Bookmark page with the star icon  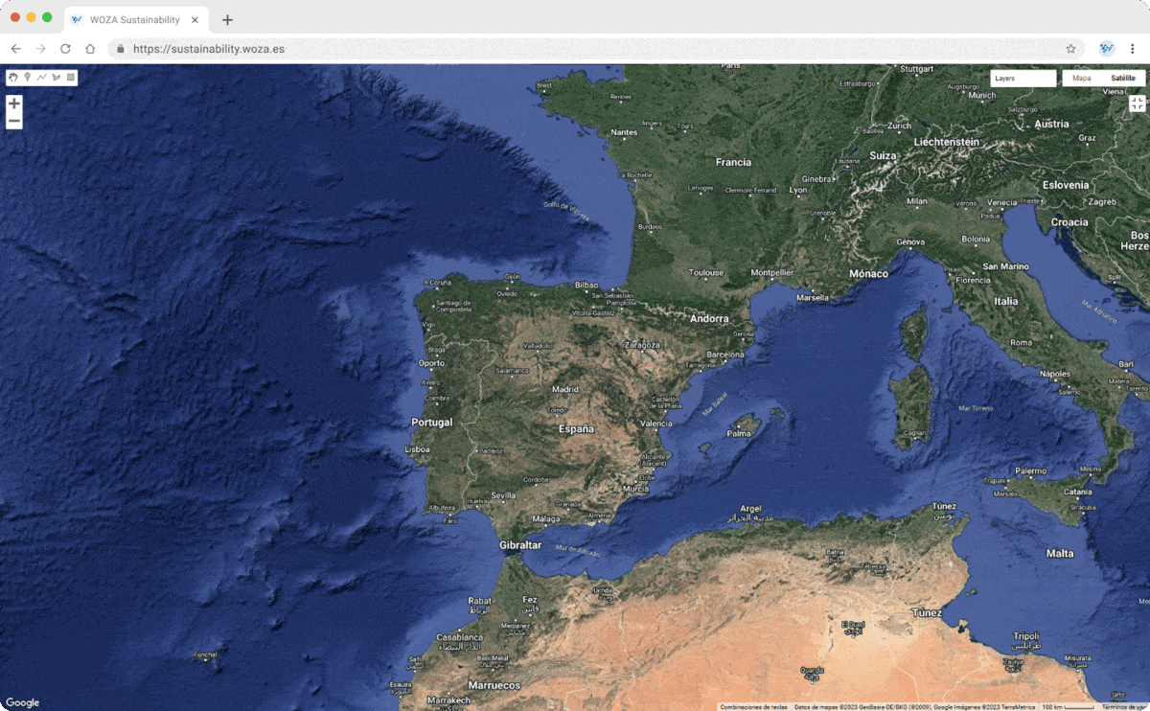[x=1070, y=49]
